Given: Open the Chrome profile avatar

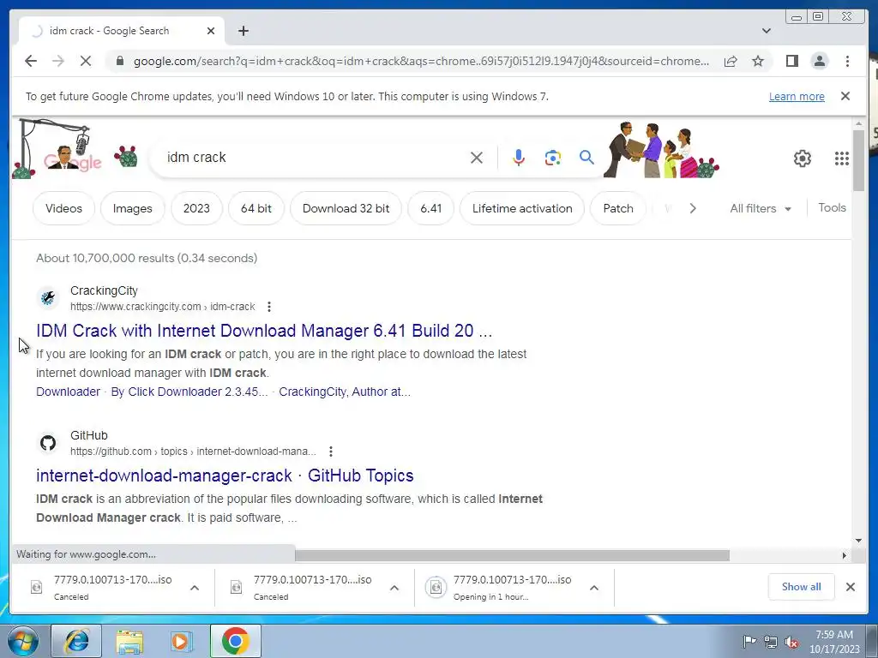Looking at the screenshot, I should [819, 61].
